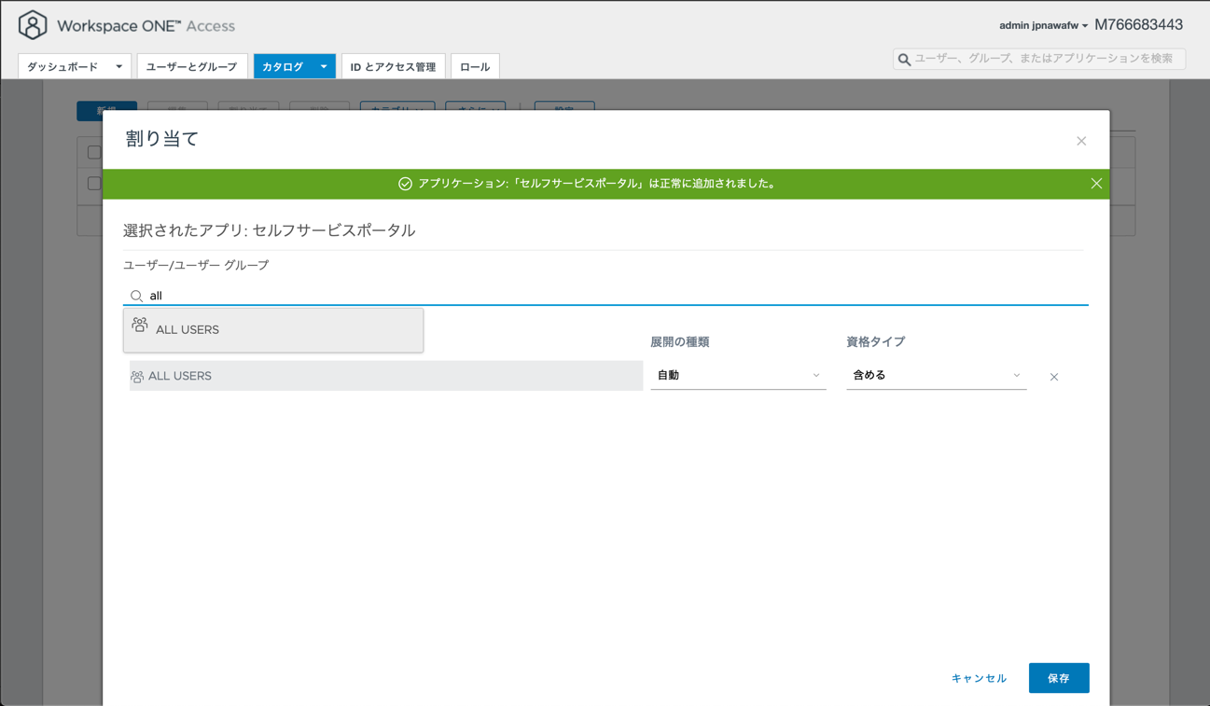1210x706 pixels.
Task: Remove the ALL USERS assignment row
Action: (x=1054, y=377)
